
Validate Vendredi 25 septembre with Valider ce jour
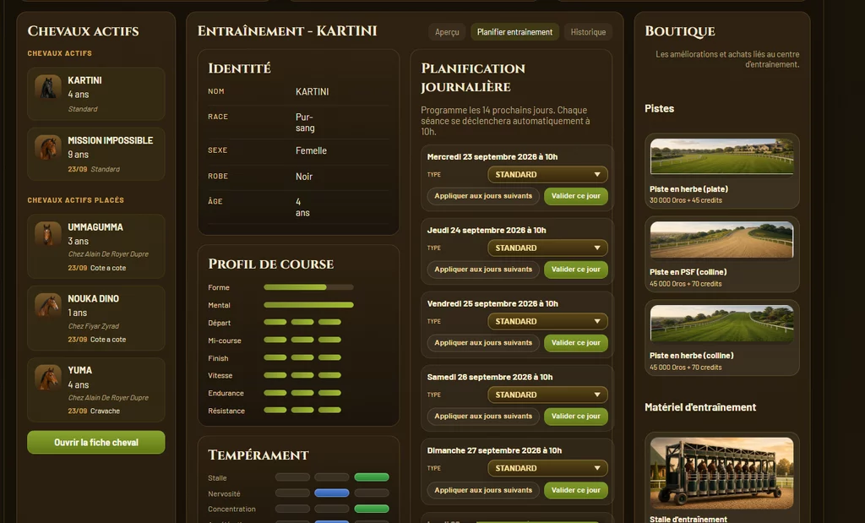(576, 342)
